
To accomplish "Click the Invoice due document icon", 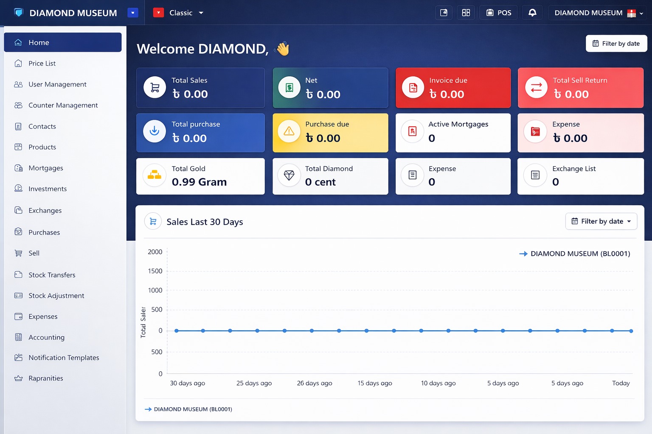I will (413, 87).
